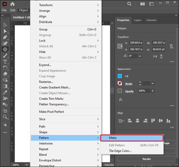Screen dimensions: 179x167
Task: Toggle constrain width and height proportions
Action: 171,46
